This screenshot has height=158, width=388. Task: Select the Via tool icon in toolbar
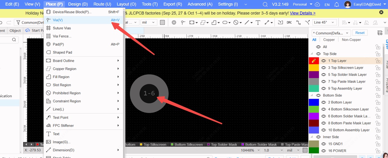click(183, 22)
